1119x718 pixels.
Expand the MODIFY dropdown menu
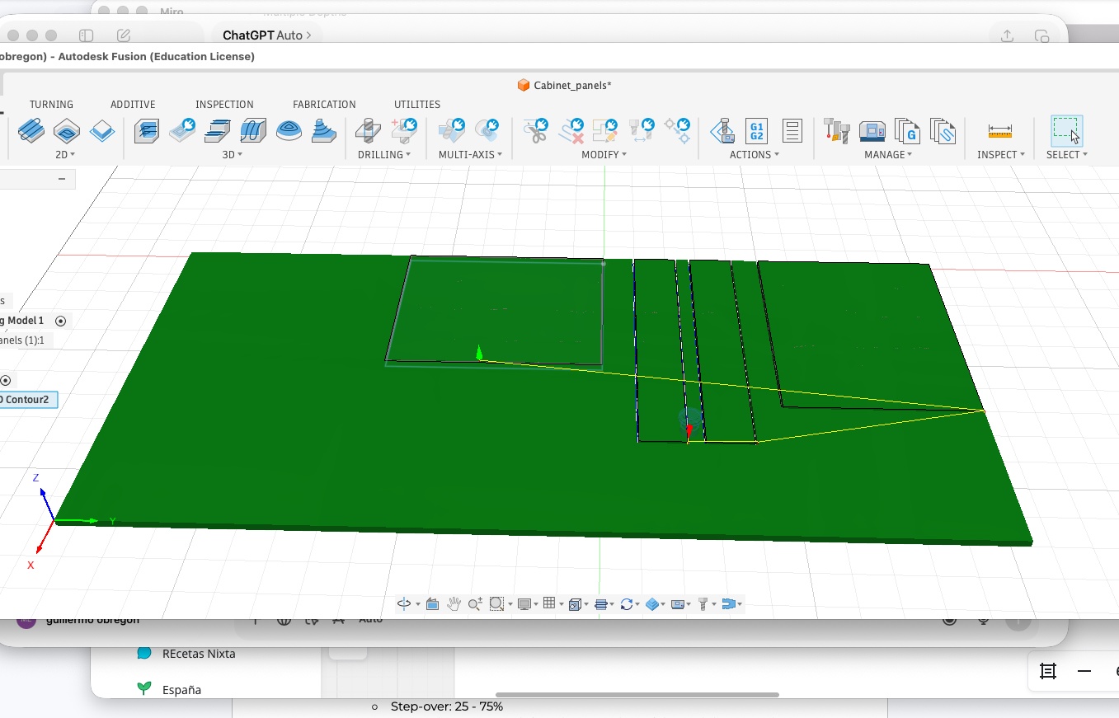604,154
